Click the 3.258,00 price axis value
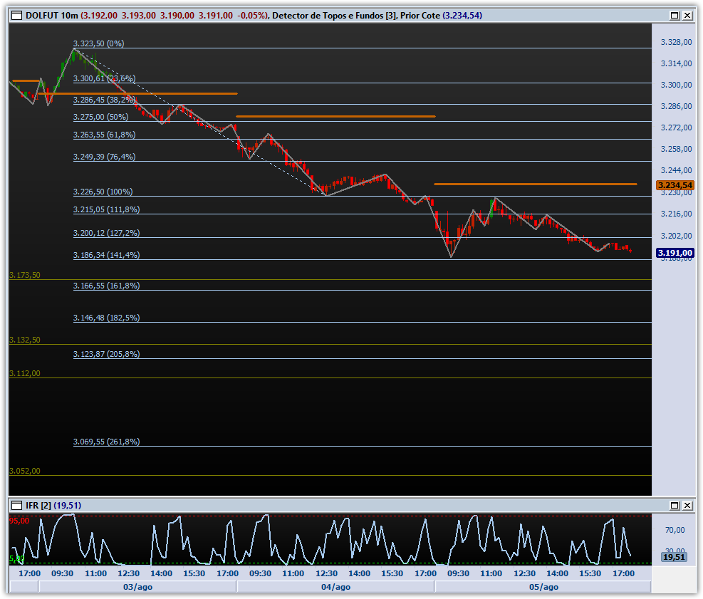Screen dimensions: 703x599 pos(676,149)
